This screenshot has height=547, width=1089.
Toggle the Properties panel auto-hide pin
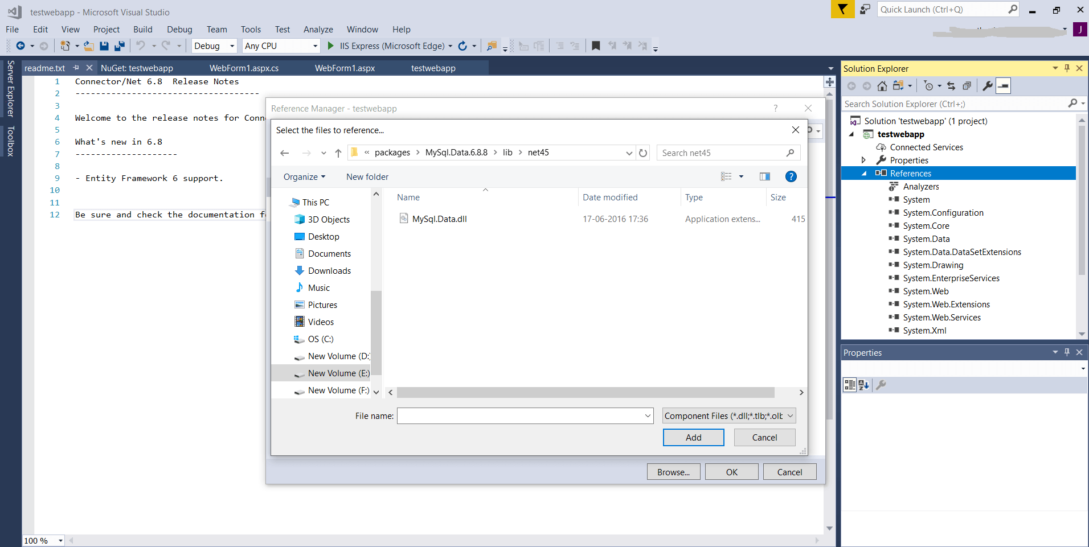(1066, 352)
